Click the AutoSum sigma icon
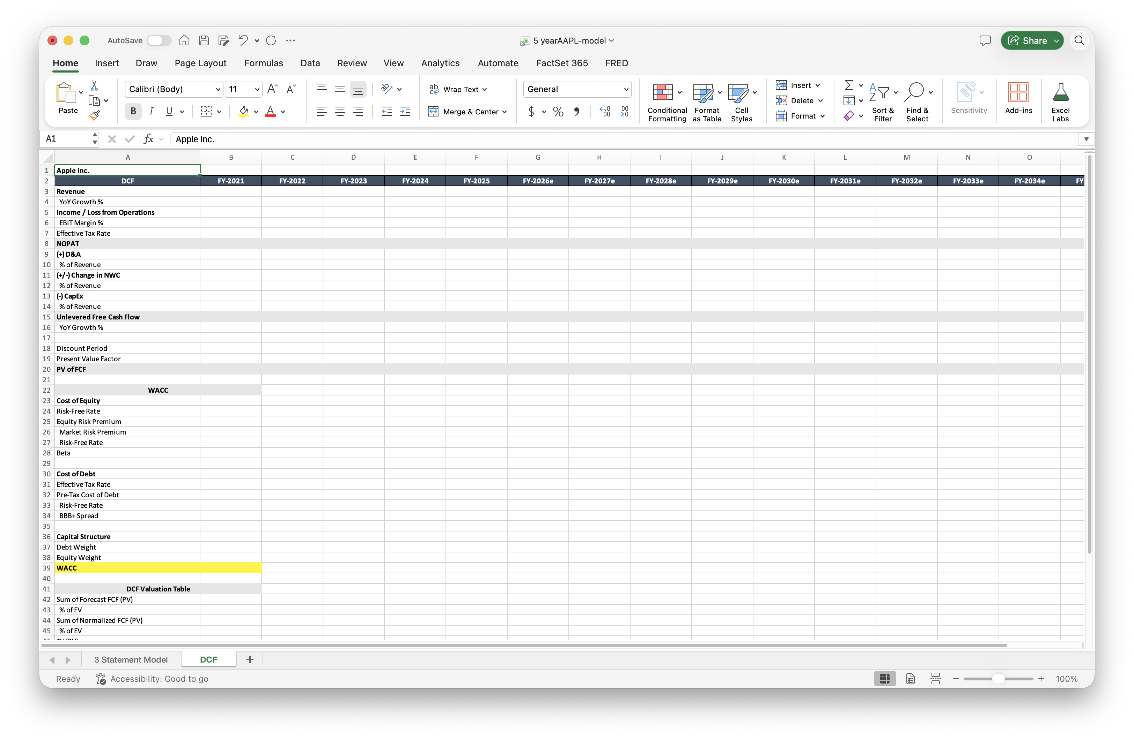Image resolution: width=1134 pixels, height=740 pixels. (x=849, y=85)
